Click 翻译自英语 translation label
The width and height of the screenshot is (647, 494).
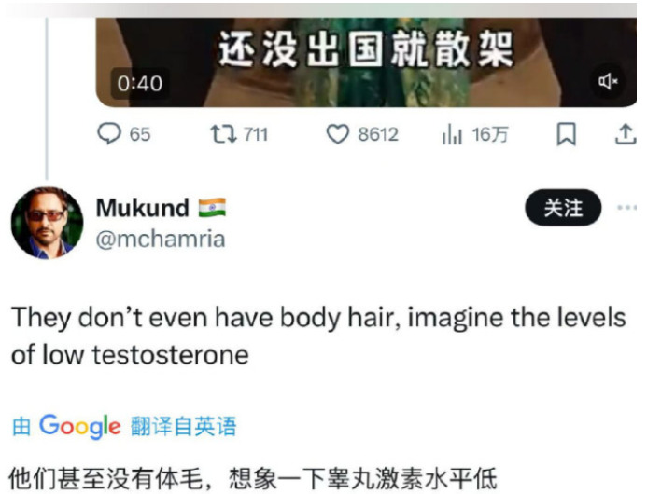[x=184, y=426]
